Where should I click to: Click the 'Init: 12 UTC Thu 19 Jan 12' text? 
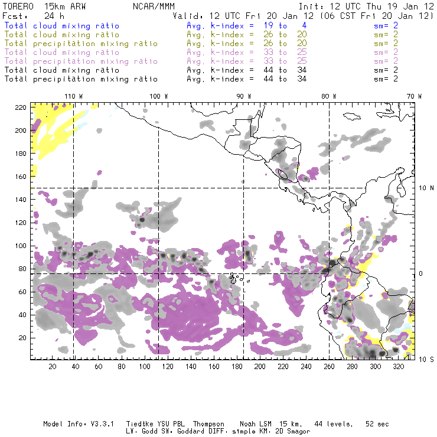(x=366, y=6)
